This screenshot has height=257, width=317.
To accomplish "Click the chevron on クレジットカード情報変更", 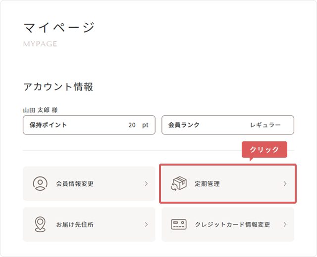I will tap(285, 224).
